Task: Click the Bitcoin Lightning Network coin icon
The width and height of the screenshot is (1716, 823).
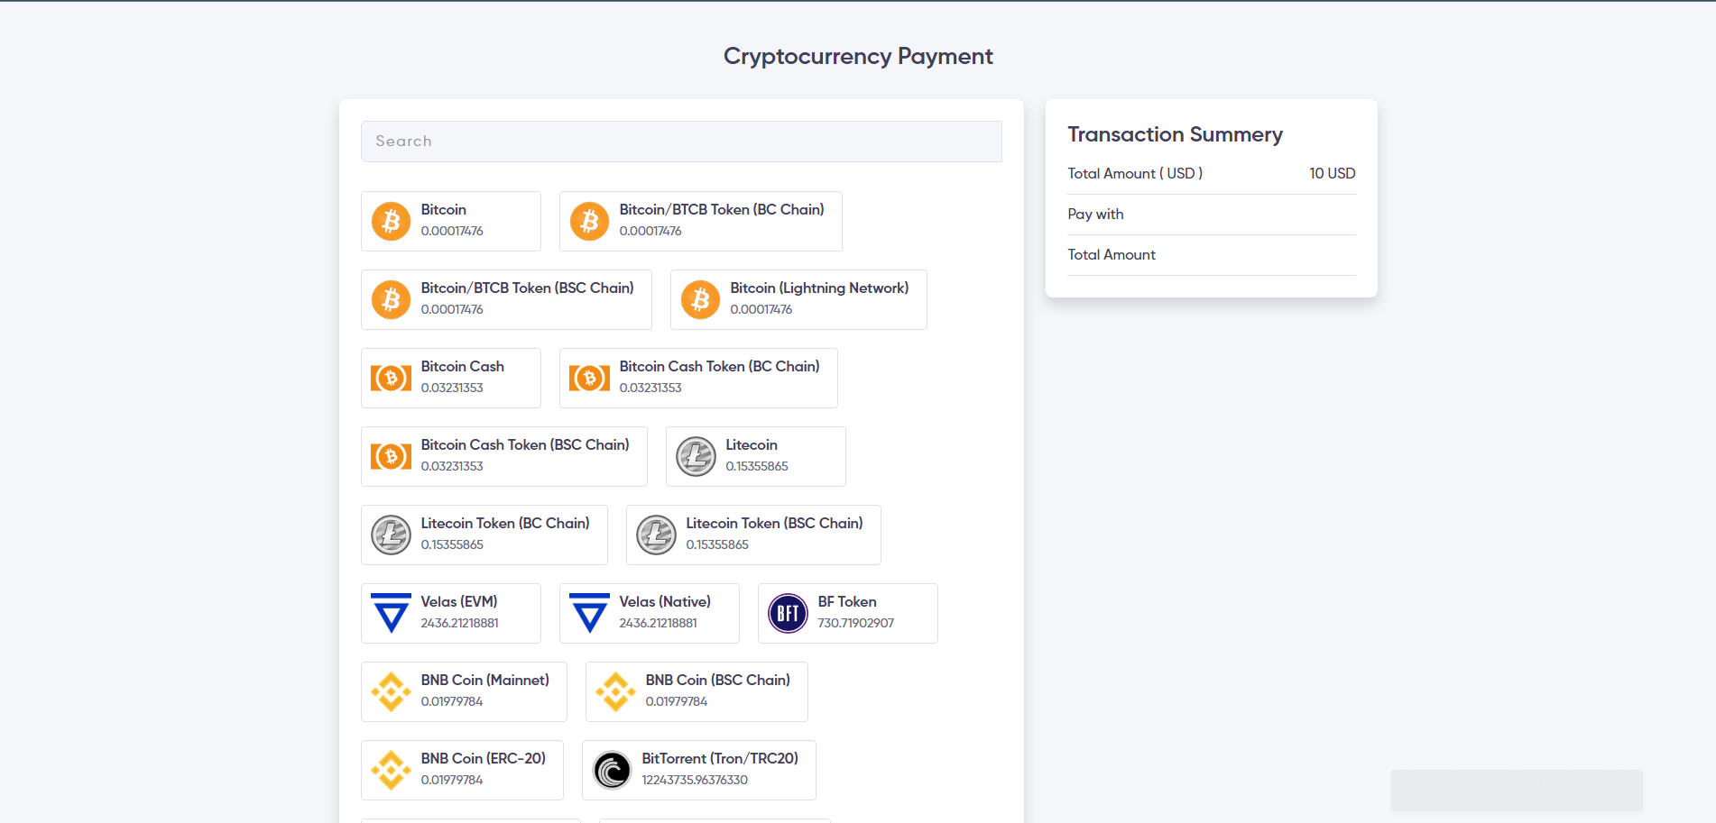Action: 700,299
